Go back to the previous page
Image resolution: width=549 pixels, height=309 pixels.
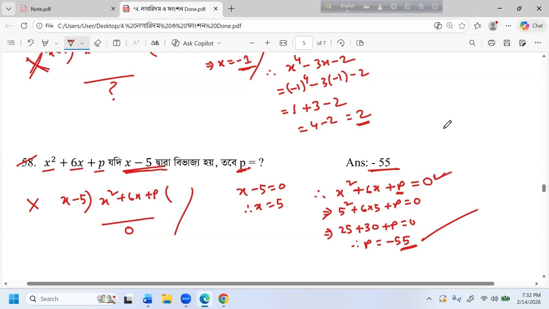pyautogui.click(x=9, y=26)
